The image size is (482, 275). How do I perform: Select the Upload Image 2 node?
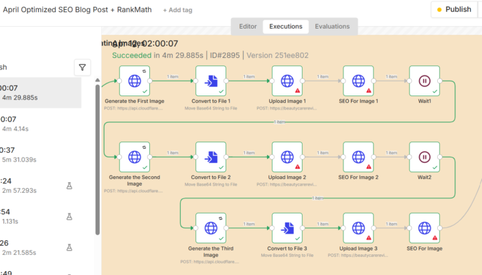pos(287,157)
